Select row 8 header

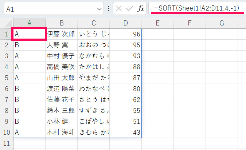[7, 111]
